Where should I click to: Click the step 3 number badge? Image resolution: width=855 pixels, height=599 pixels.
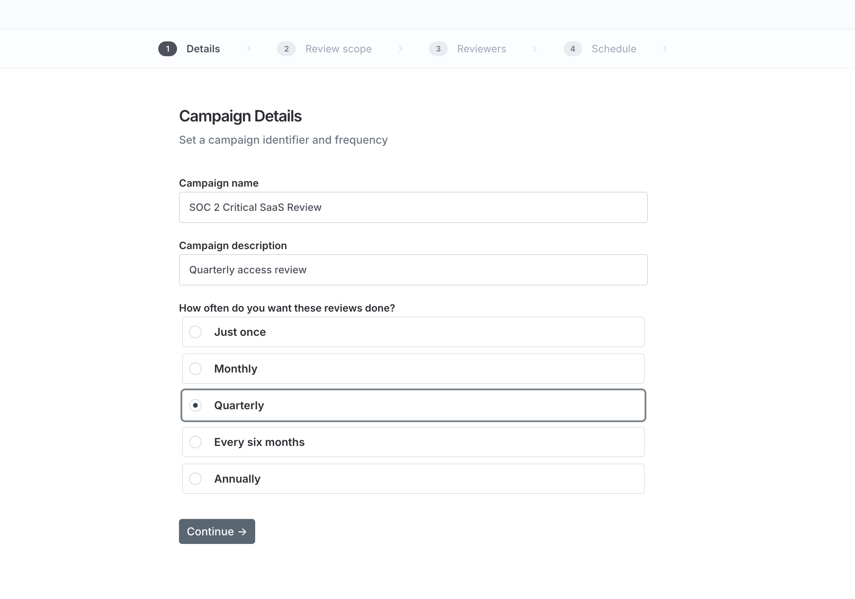click(438, 49)
